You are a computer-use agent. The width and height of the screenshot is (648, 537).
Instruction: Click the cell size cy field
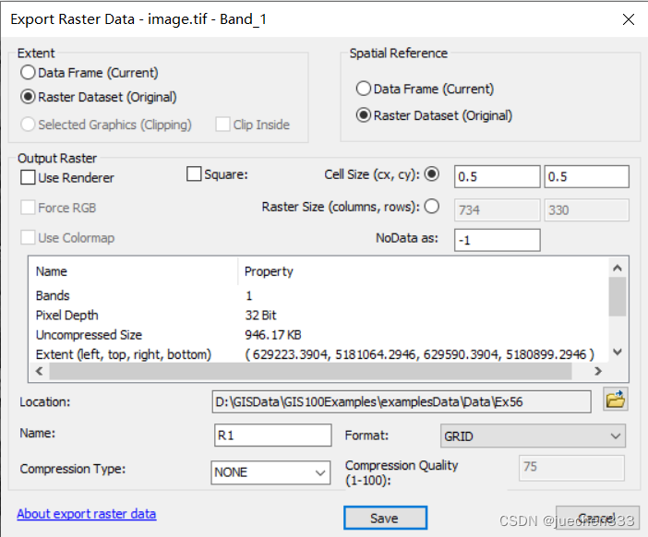click(x=587, y=176)
